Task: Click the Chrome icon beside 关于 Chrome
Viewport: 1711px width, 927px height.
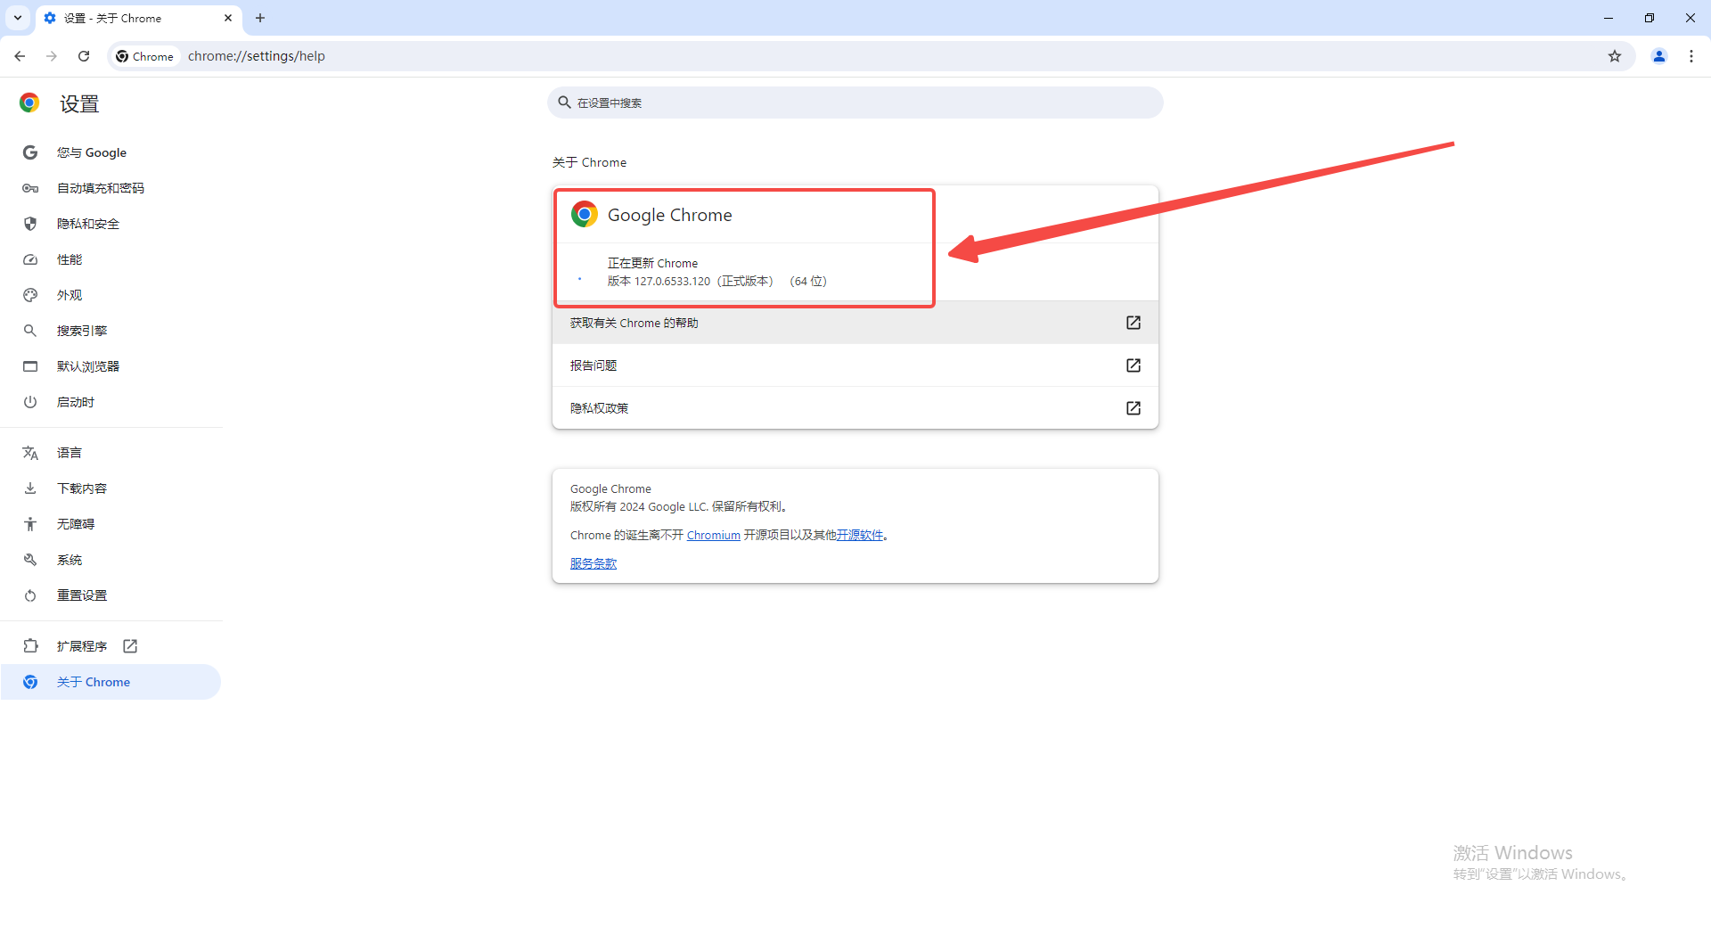Action: pyautogui.click(x=30, y=682)
